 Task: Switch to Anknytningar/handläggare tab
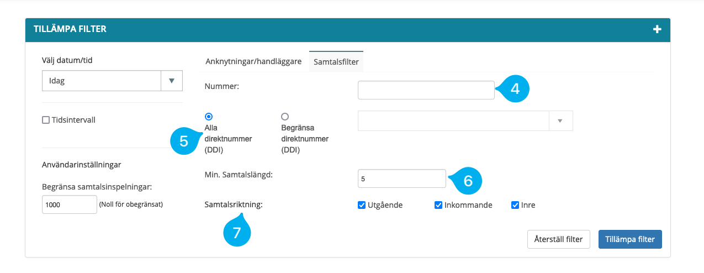pyautogui.click(x=253, y=61)
